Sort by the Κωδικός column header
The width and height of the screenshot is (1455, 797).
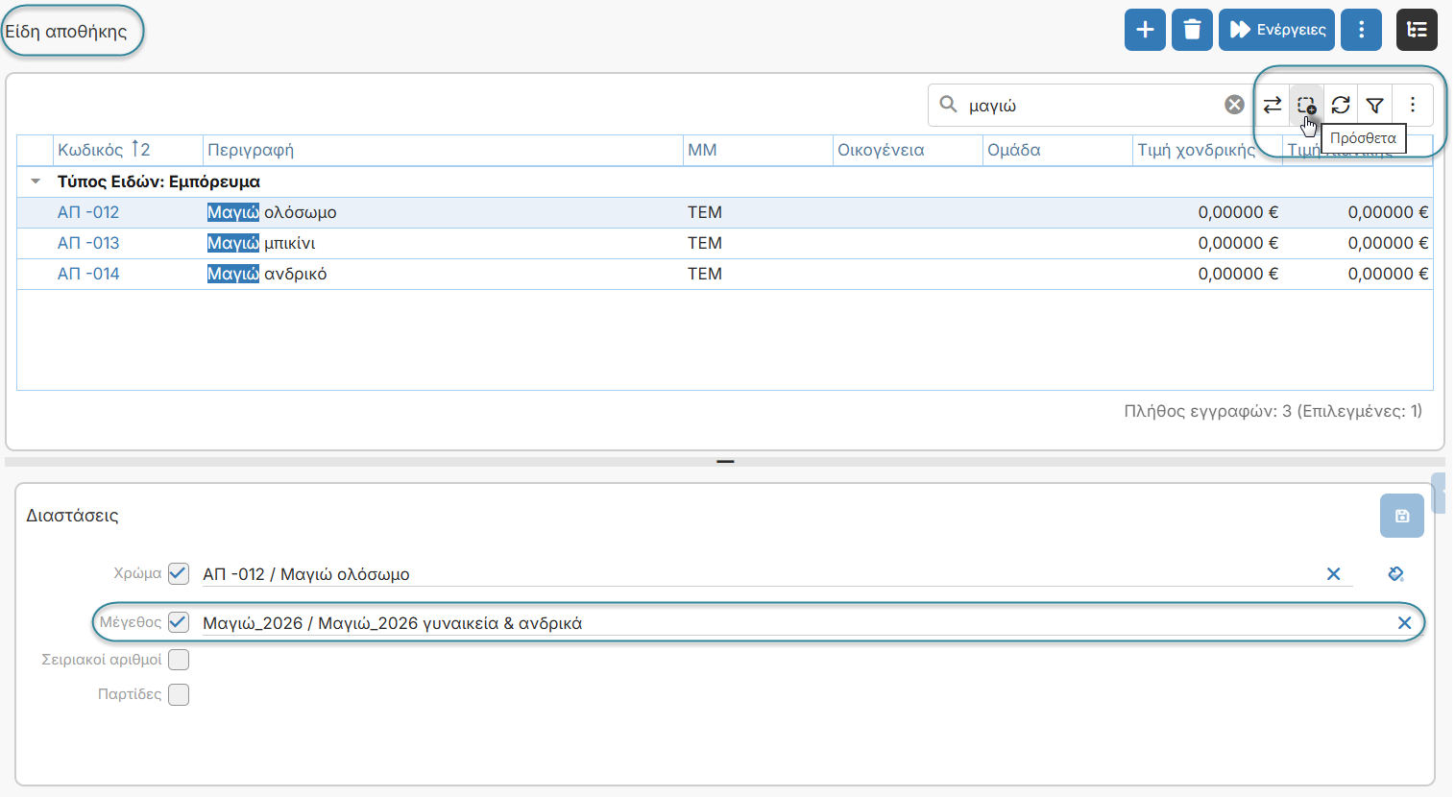click(90, 150)
